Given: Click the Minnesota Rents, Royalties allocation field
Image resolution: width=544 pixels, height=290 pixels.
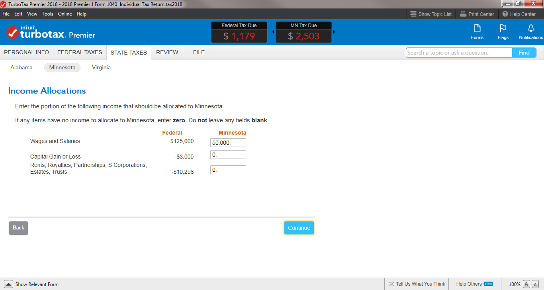Looking at the screenshot, I should tap(228, 170).
